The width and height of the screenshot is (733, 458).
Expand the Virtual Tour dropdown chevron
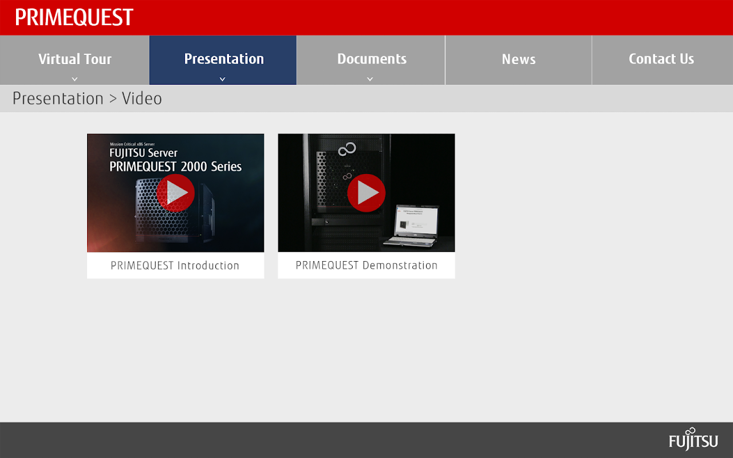(74, 79)
